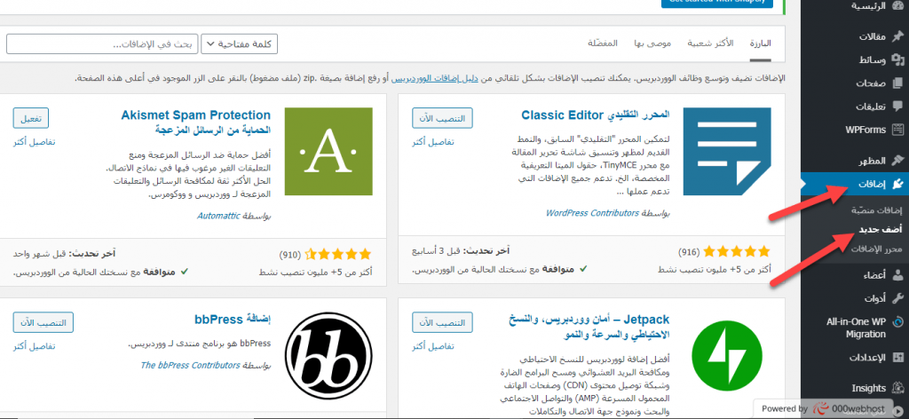The width and height of the screenshot is (909, 419).
Task: Select the أضف جديد submenu item
Action: coord(881,230)
